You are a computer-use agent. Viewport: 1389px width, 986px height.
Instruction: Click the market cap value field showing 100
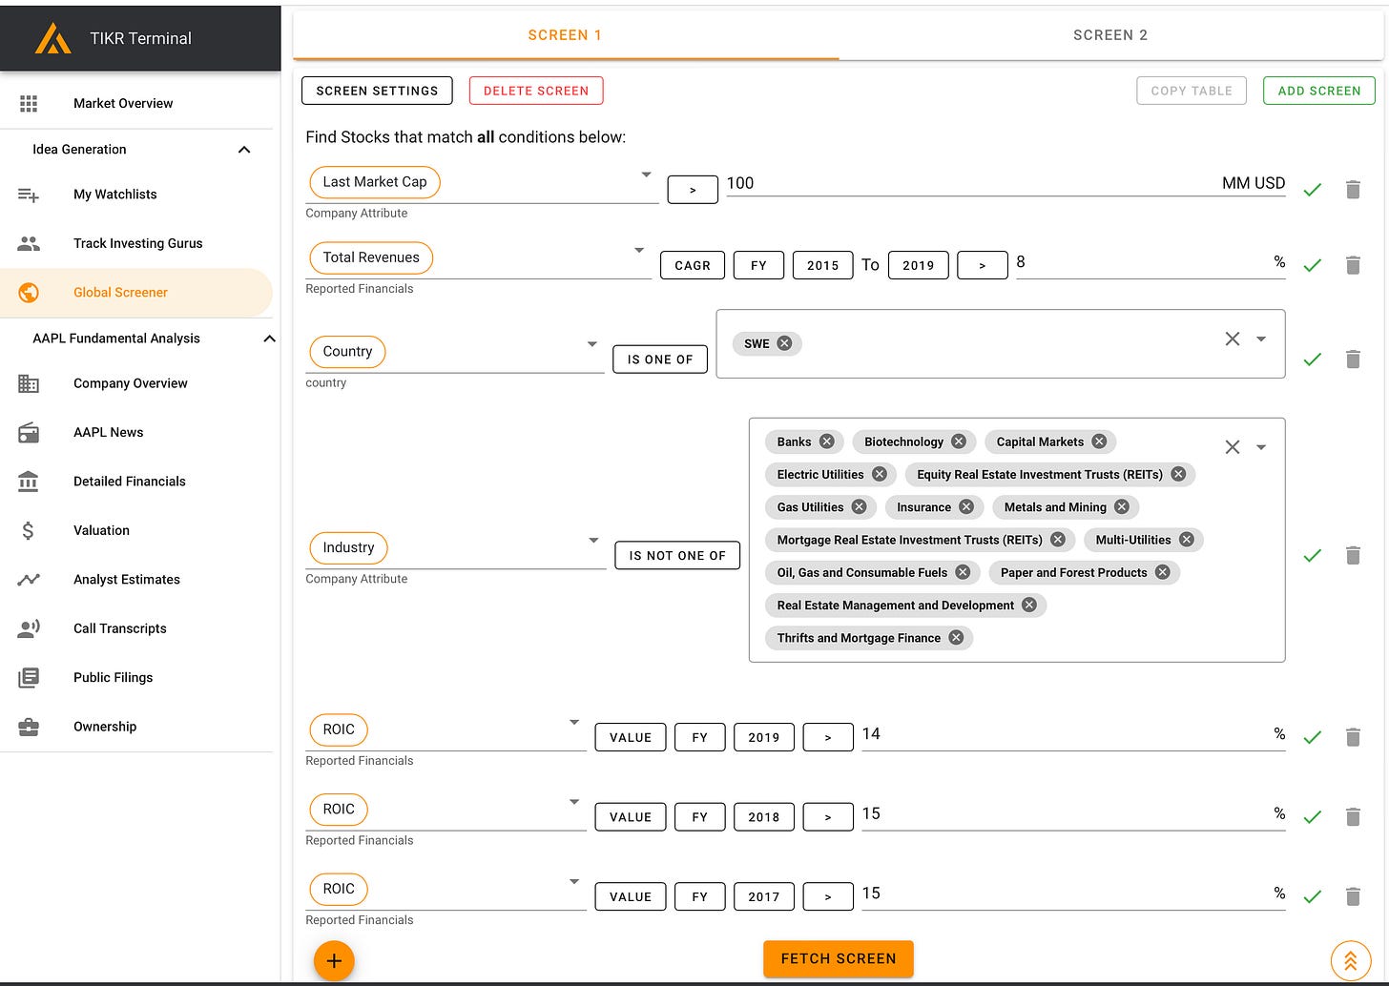(x=1005, y=183)
